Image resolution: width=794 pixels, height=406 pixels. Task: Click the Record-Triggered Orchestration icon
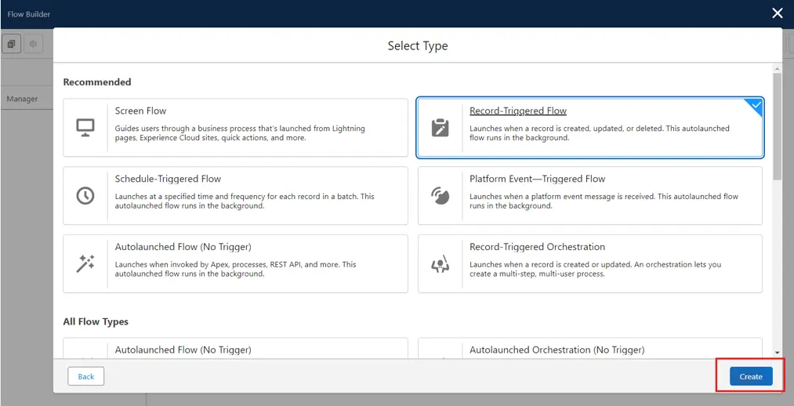point(441,264)
